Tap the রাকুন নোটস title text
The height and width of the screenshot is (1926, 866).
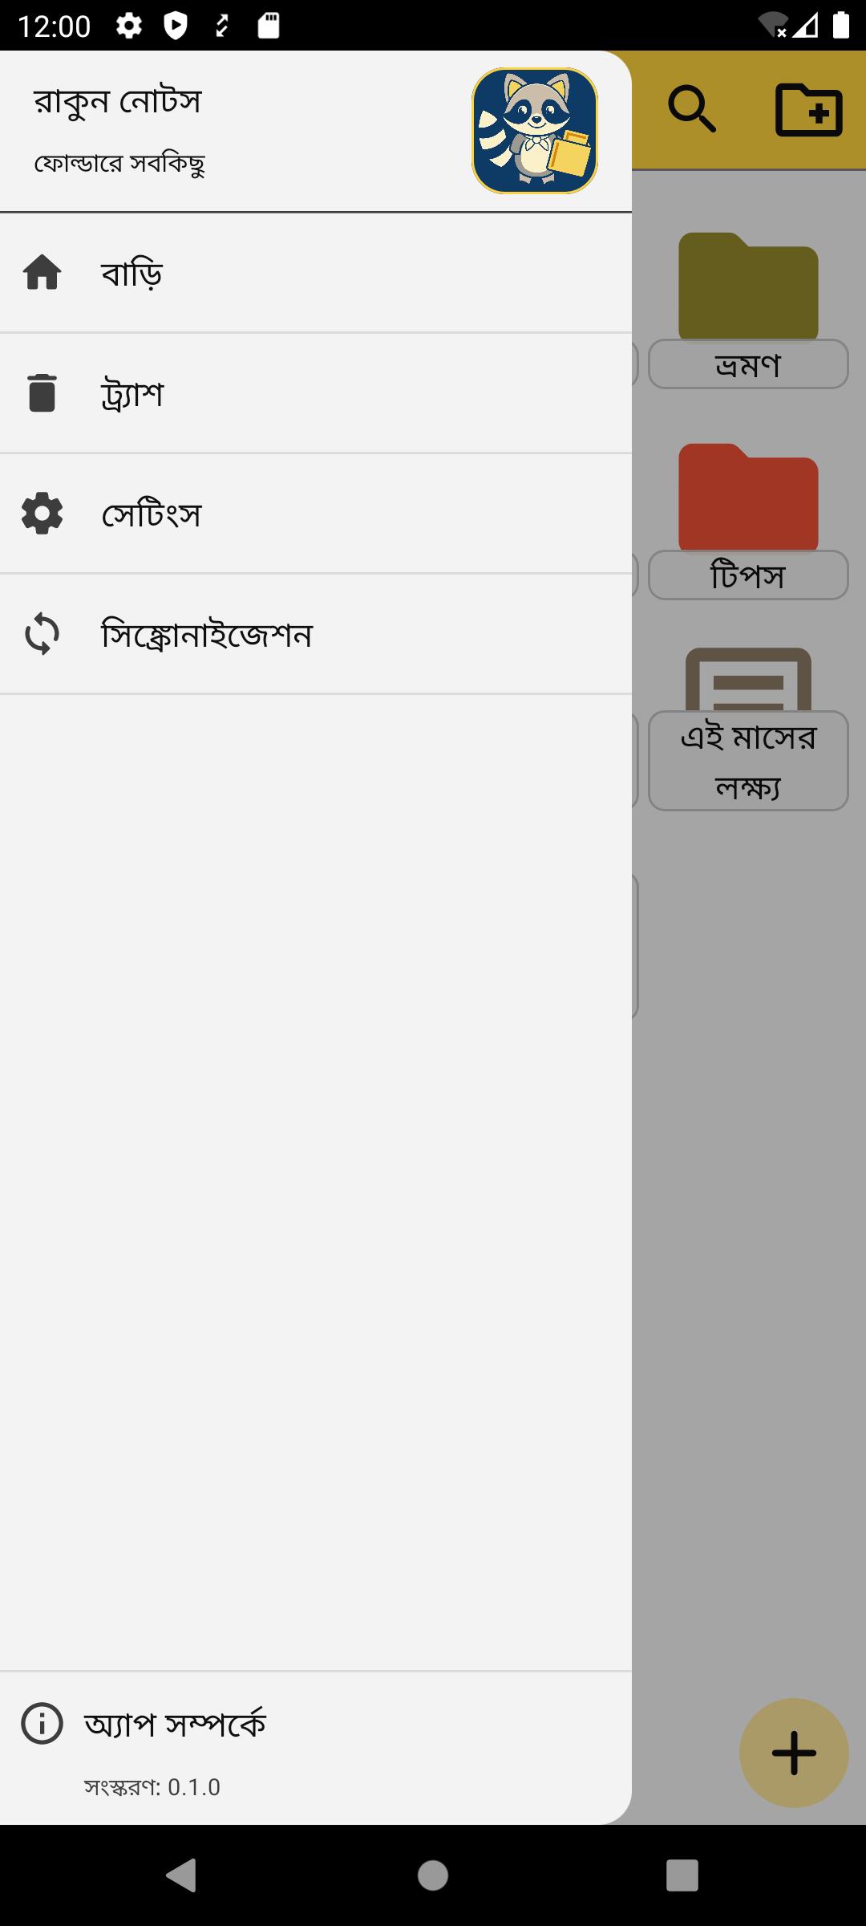(117, 102)
